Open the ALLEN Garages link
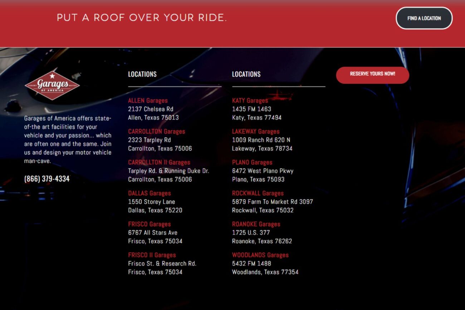The image size is (465, 310). [x=148, y=101]
